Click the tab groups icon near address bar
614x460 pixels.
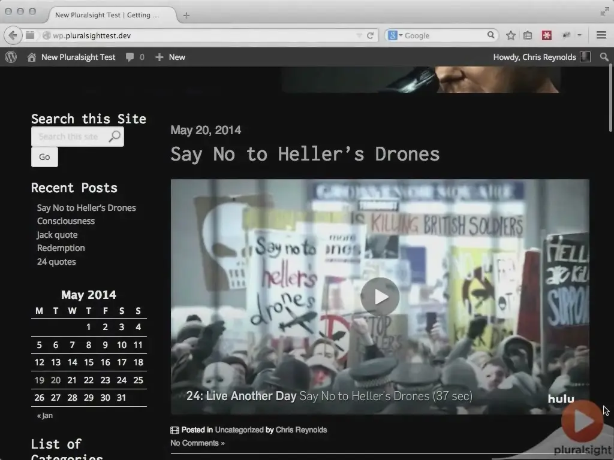click(30, 35)
